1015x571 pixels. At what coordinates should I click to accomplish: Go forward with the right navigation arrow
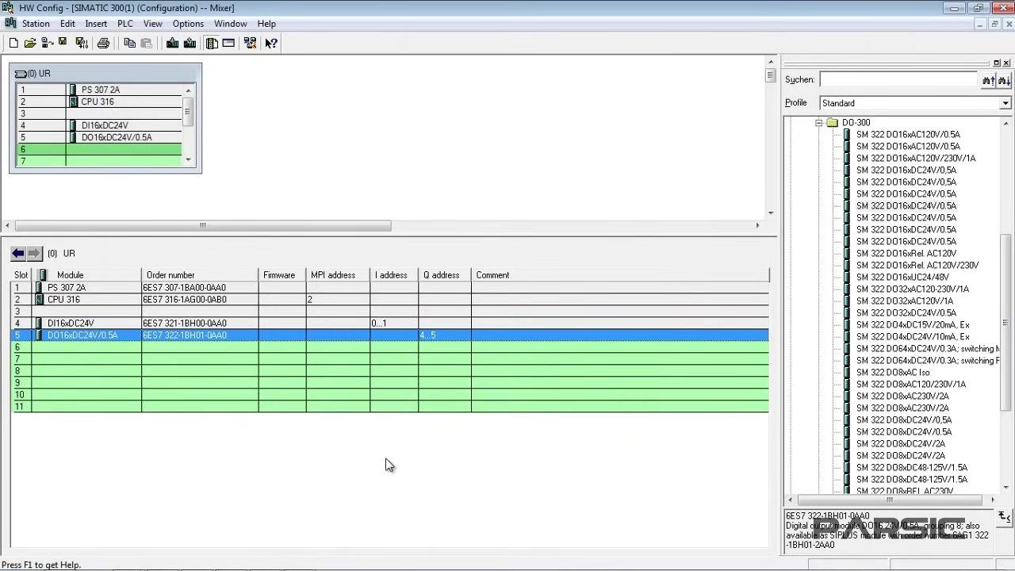(x=34, y=253)
